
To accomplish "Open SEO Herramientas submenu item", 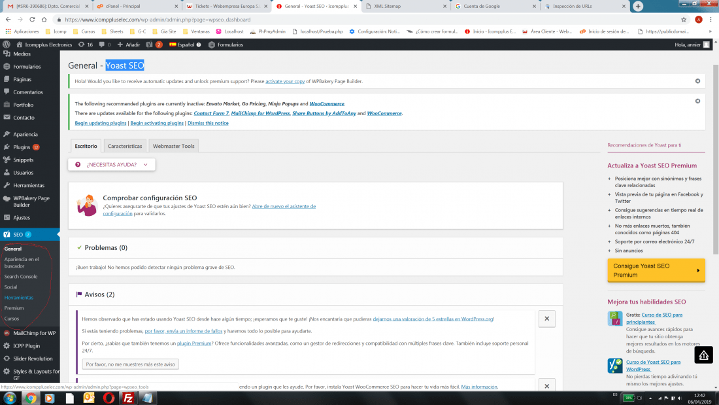I will tap(19, 298).
